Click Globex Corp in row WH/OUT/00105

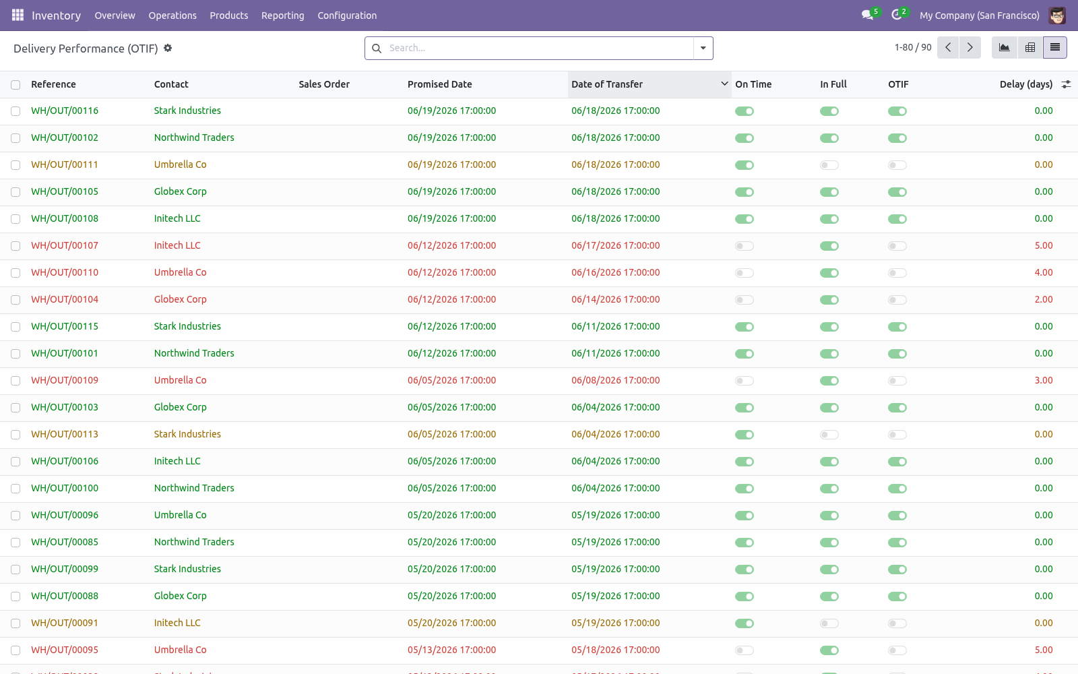coord(180,191)
